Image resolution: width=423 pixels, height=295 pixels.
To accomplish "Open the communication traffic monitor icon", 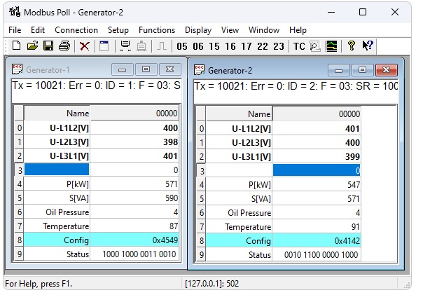I will click(315, 46).
